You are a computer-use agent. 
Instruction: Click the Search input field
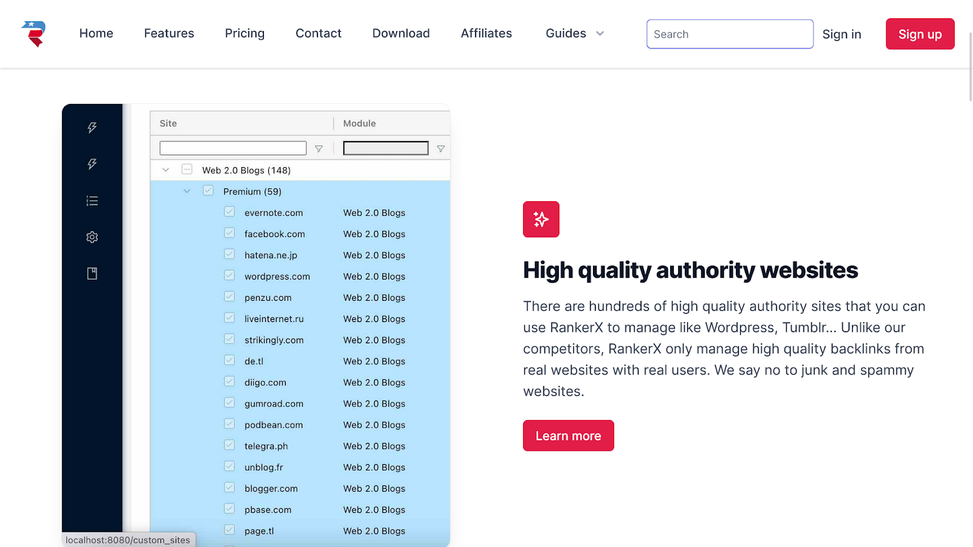point(730,34)
